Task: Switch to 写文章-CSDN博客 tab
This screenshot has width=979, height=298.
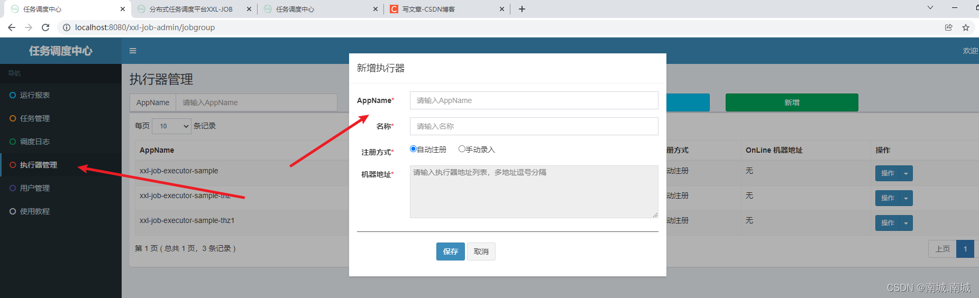Action: 447,9
